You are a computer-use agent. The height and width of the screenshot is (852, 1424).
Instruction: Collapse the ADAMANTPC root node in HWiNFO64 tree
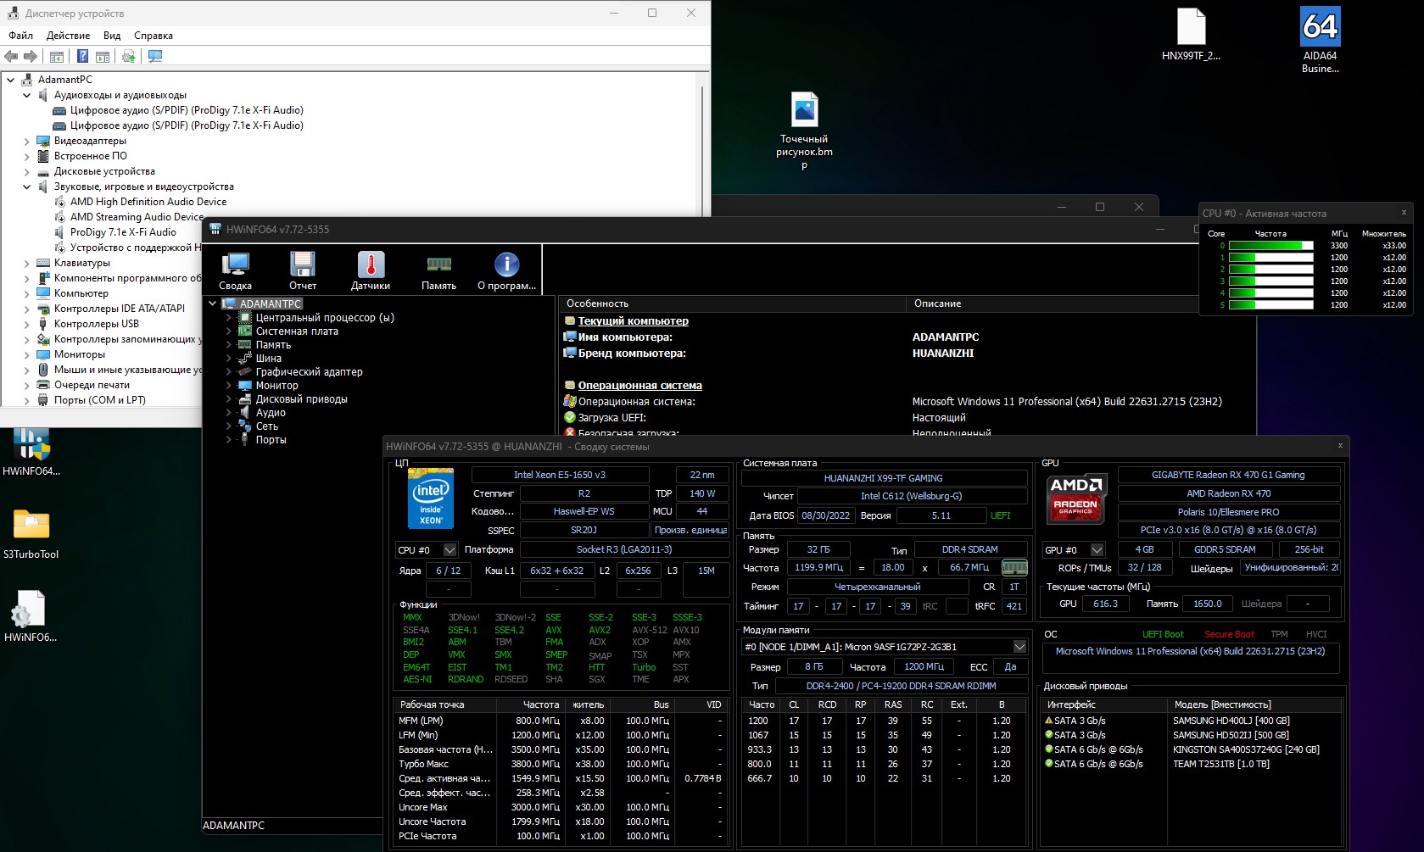(x=212, y=303)
